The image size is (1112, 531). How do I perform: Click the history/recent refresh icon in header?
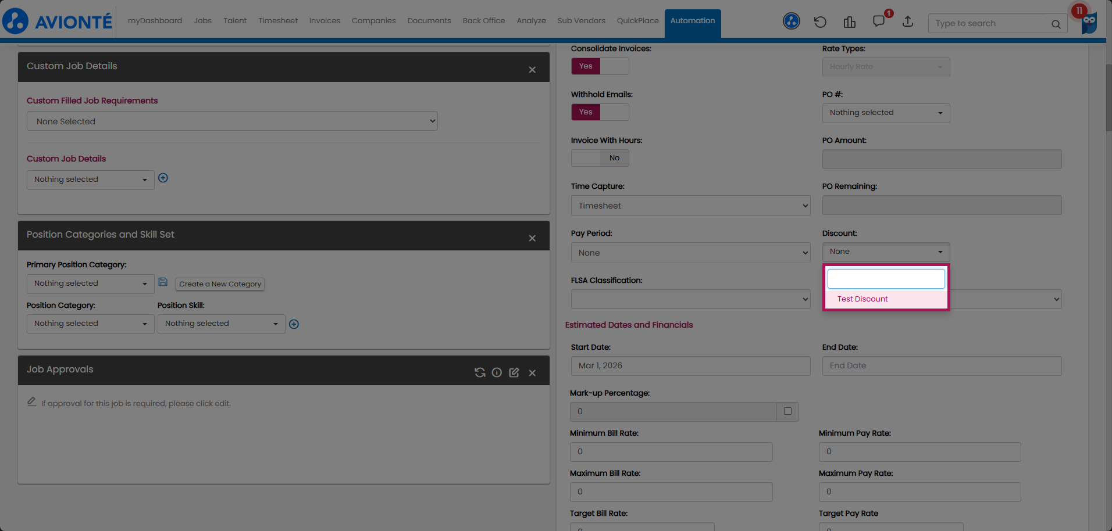(x=820, y=22)
